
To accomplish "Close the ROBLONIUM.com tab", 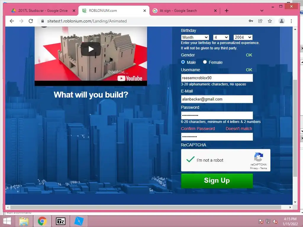I will tap(144, 11).
